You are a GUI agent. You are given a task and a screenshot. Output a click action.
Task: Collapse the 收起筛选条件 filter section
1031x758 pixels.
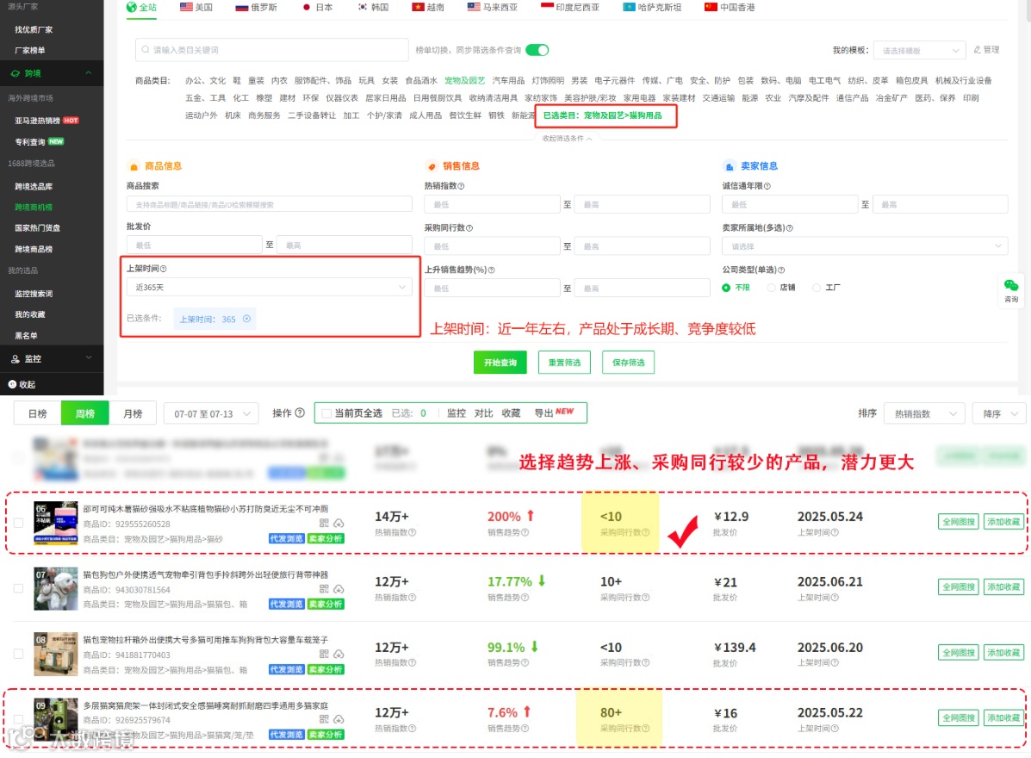567,139
